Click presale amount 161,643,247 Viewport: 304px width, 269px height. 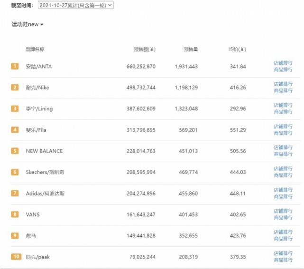click(x=141, y=215)
